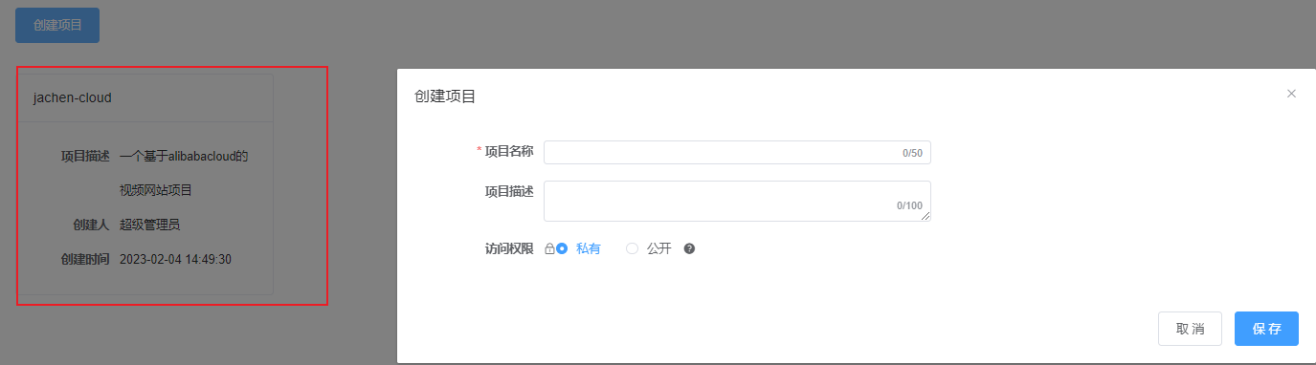Open the jachen-cloud project card title
Image resolution: width=1316 pixels, height=365 pixels.
pos(73,97)
